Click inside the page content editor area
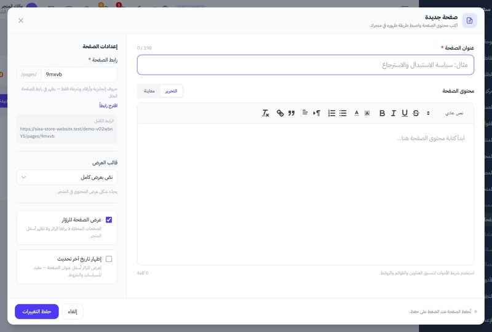 (x=305, y=194)
